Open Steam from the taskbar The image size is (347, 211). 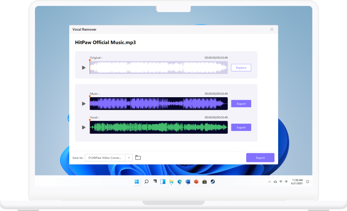pos(213,182)
